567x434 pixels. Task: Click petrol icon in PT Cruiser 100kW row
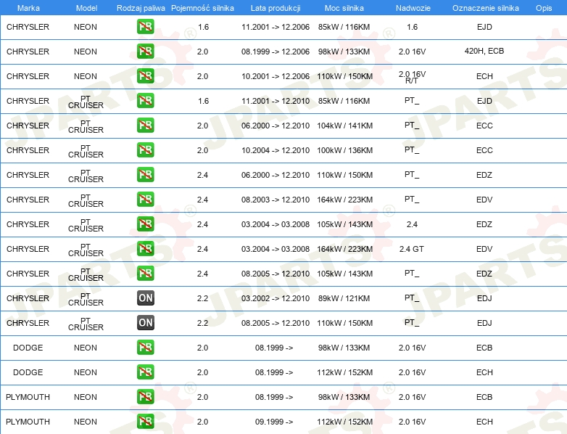[145, 150]
